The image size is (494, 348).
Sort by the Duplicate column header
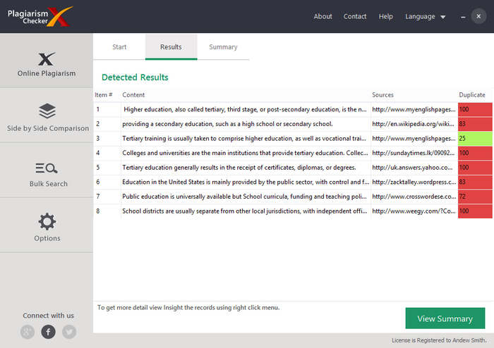click(x=472, y=94)
